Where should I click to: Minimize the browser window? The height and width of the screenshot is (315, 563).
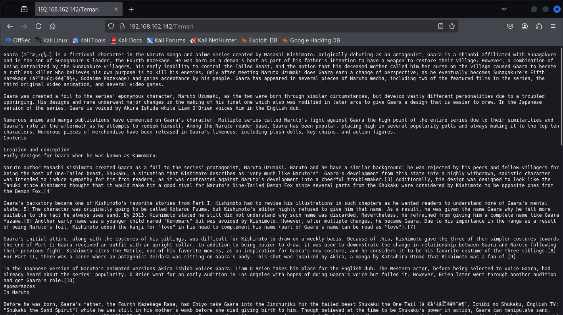(534, 9)
